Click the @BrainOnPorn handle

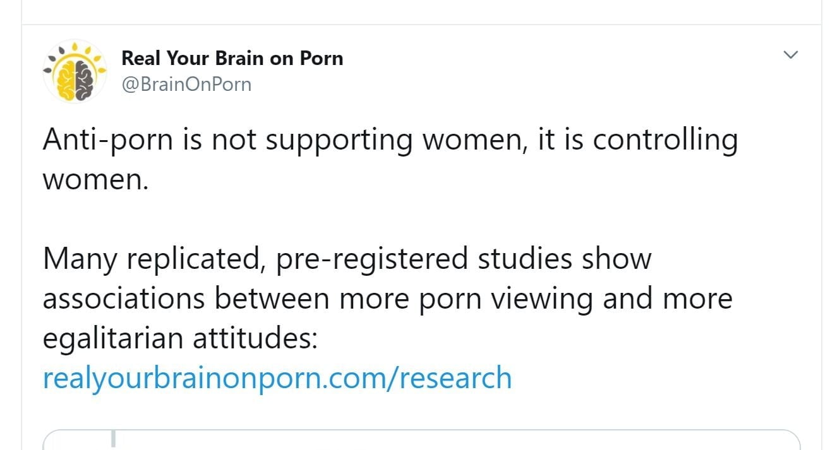tap(186, 84)
